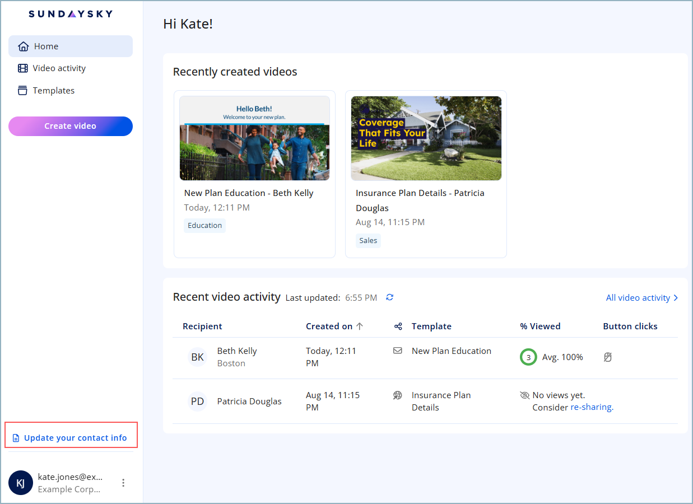
Task: Click the SundaySky logo
Action: click(x=71, y=14)
